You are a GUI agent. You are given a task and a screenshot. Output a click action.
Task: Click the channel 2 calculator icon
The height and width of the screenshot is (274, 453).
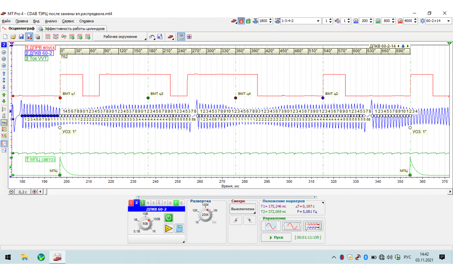(179, 229)
